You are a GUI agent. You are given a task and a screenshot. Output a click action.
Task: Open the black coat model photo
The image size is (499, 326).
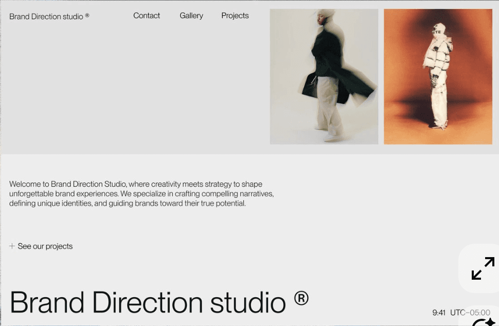[324, 76]
